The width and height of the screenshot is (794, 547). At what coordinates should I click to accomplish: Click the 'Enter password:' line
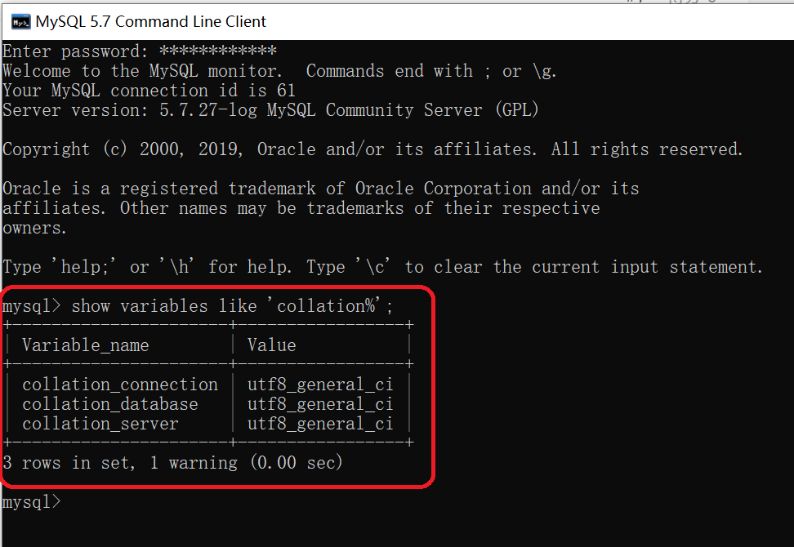(140, 51)
